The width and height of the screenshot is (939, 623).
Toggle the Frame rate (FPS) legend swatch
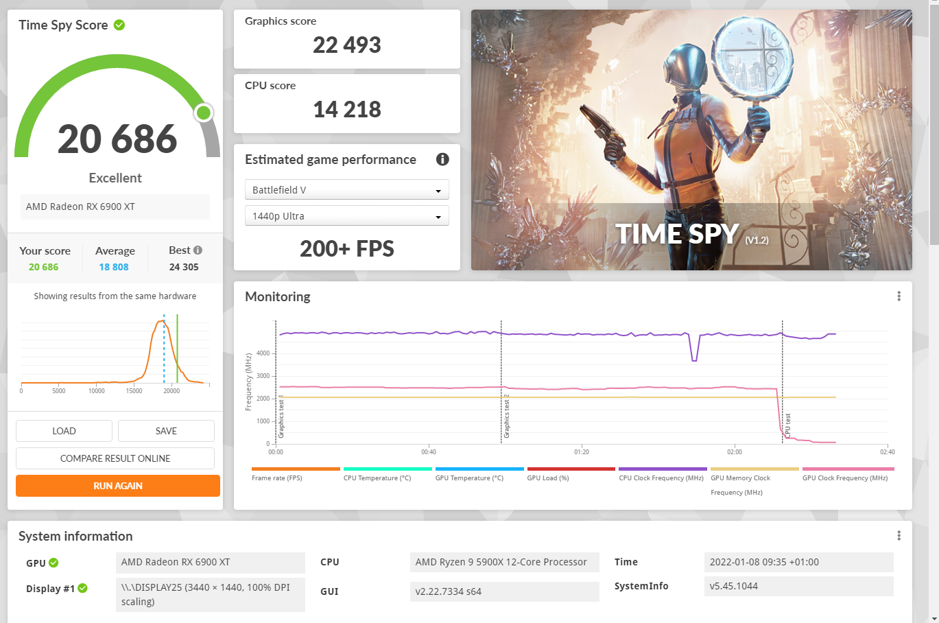click(x=296, y=469)
